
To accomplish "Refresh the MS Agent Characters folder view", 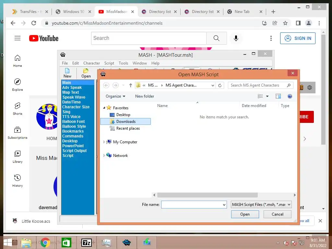I will point(220,85).
